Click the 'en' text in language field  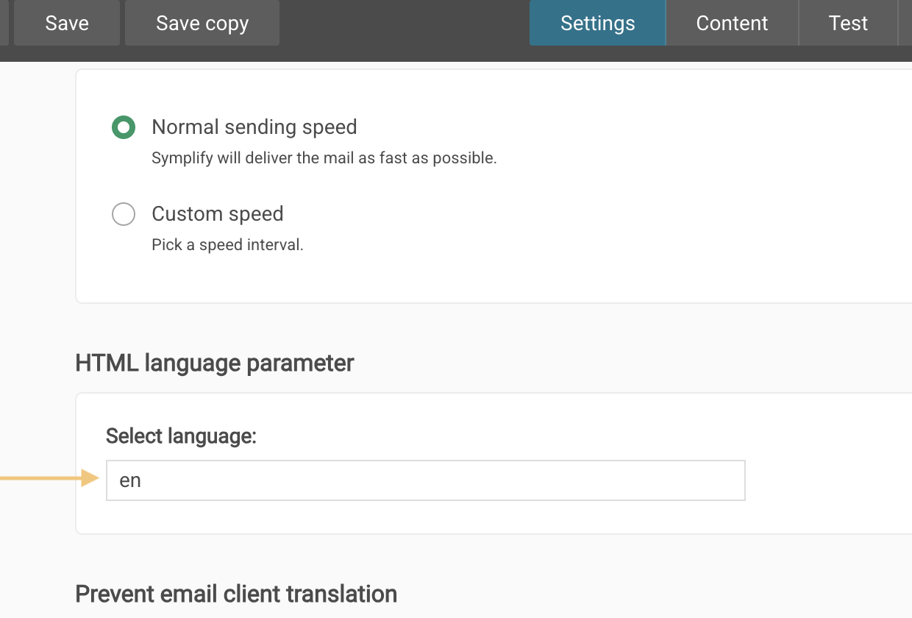tap(130, 480)
